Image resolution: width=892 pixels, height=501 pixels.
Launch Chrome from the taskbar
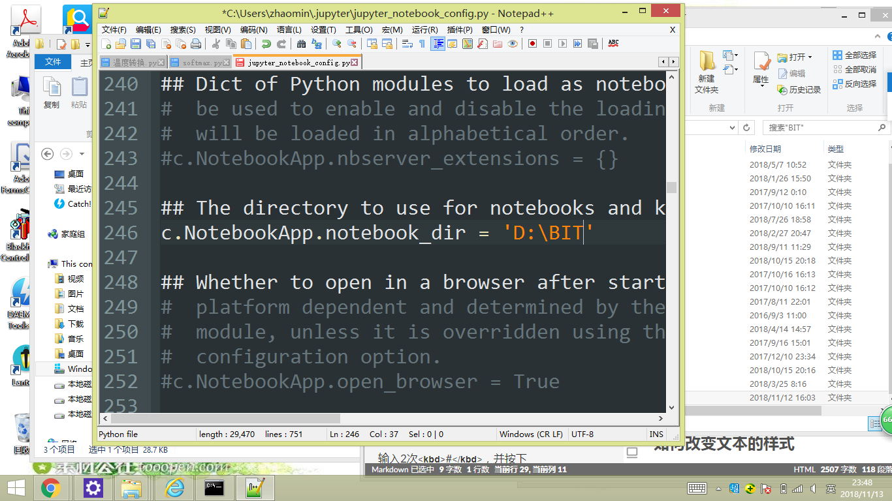click(x=51, y=487)
